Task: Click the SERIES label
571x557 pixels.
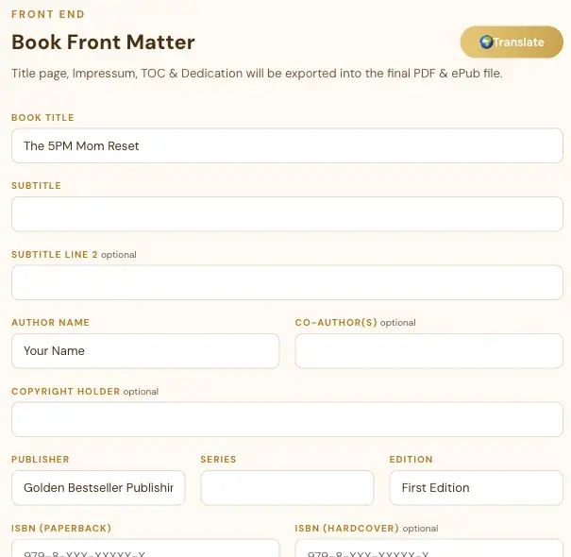Action: click(x=219, y=460)
